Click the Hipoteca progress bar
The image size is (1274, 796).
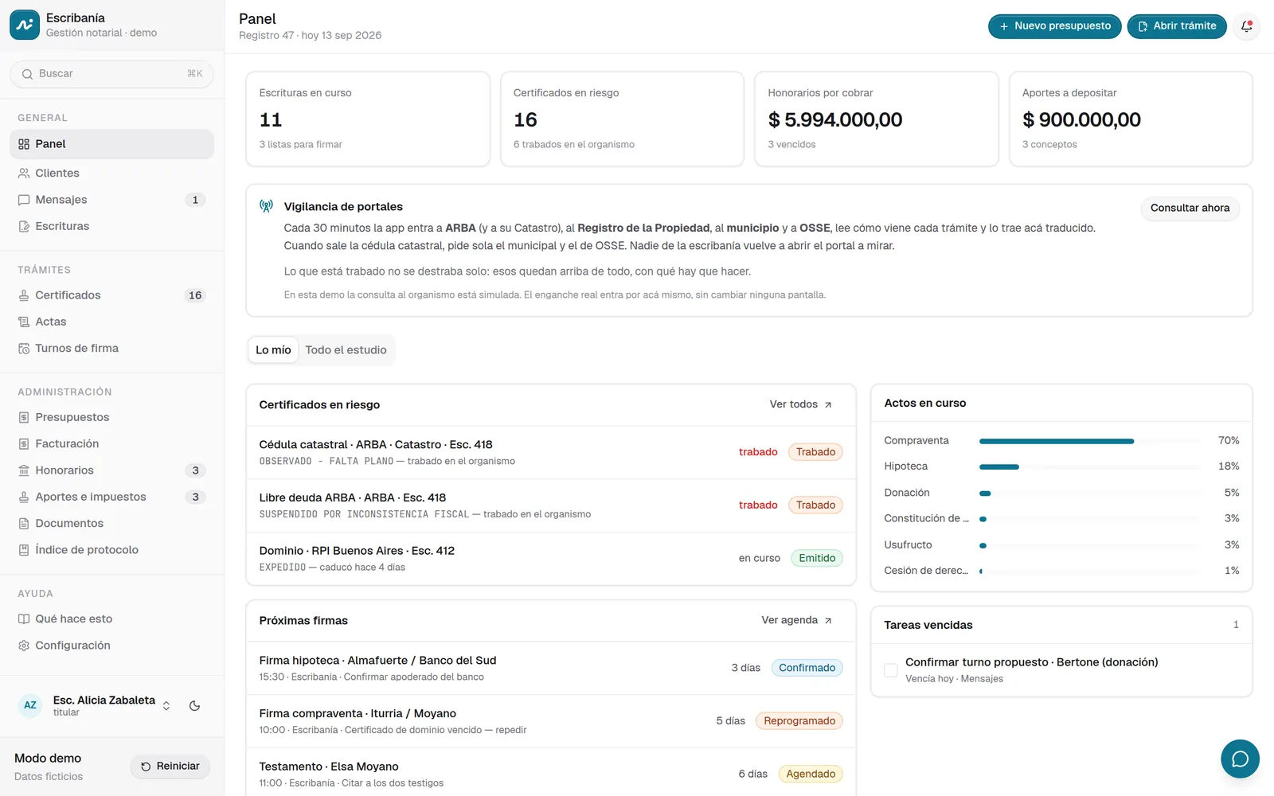coord(1089,466)
